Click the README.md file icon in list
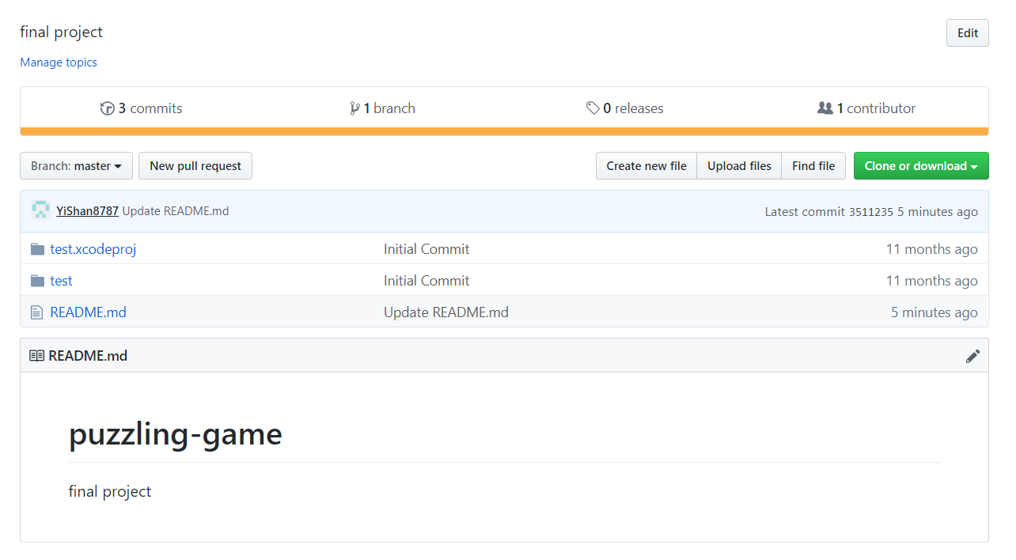The height and width of the screenshot is (560, 1016). coord(36,312)
